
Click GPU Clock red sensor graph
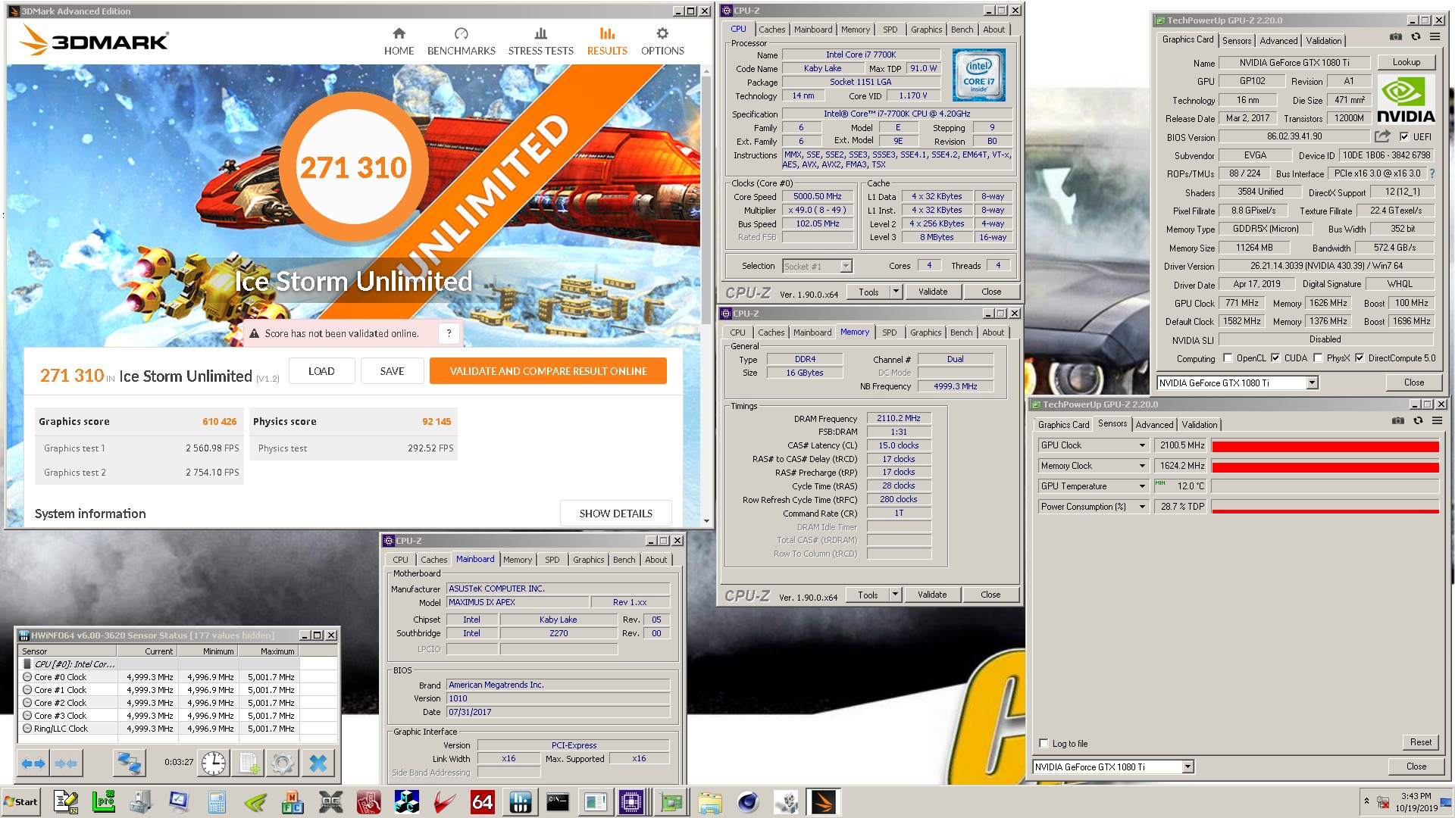[x=1325, y=446]
